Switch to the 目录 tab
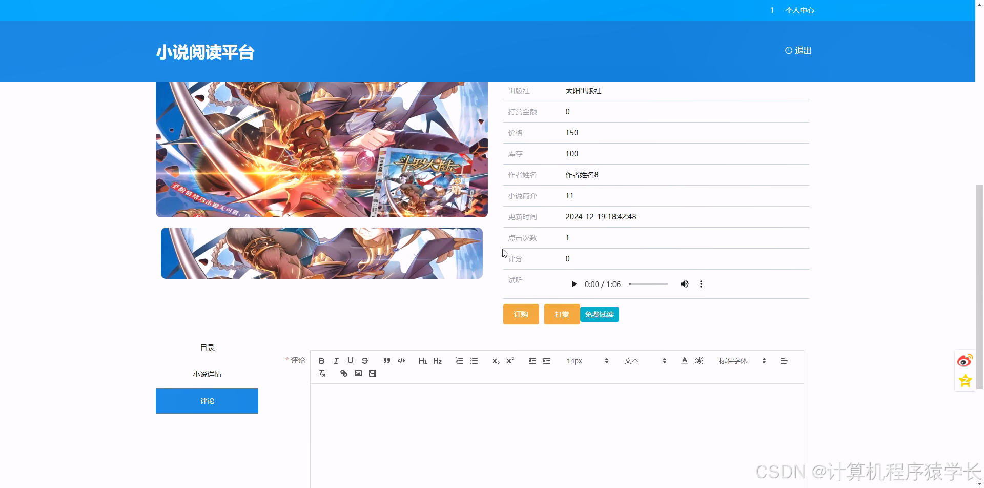 click(x=207, y=348)
